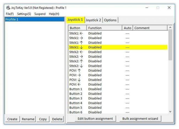The height and width of the screenshot is (129, 179).
Task: Open the Help(H) menu
Action: click(54, 14)
